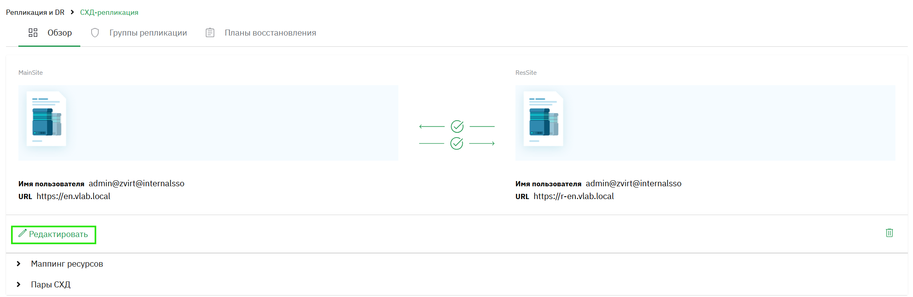Click the MainSite label

(x=30, y=73)
